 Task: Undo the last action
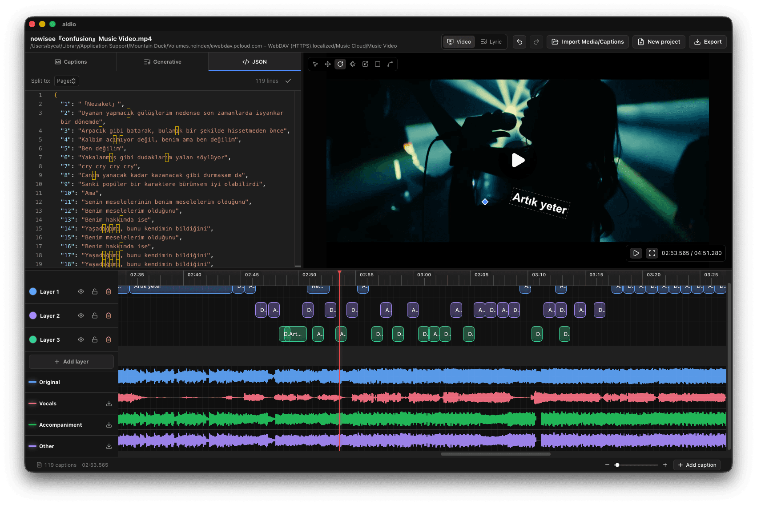click(519, 42)
